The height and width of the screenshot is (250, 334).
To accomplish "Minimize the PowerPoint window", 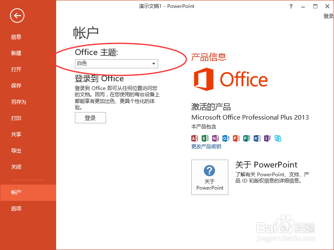I will pos(303,6).
